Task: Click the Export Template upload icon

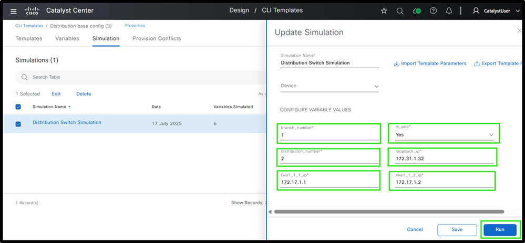Action: (477, 64)
